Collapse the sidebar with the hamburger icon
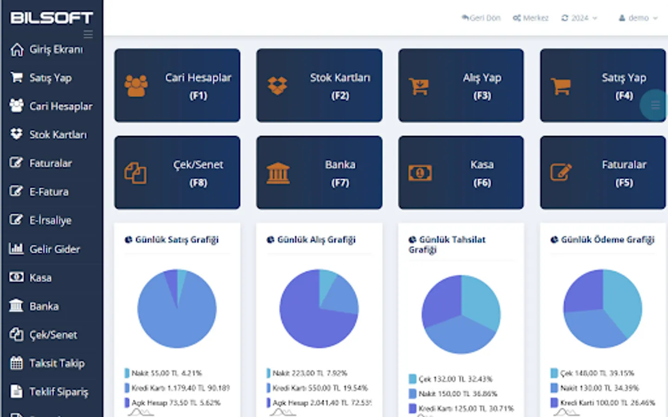The width and height of the screenshot is (668, 417). point(88,34)
